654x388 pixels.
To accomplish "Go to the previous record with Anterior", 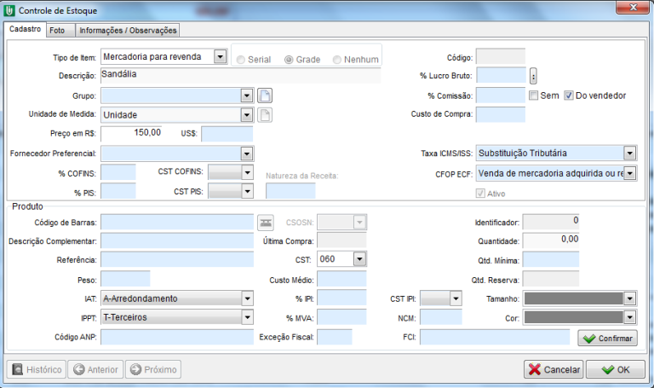I will [95, 369].
